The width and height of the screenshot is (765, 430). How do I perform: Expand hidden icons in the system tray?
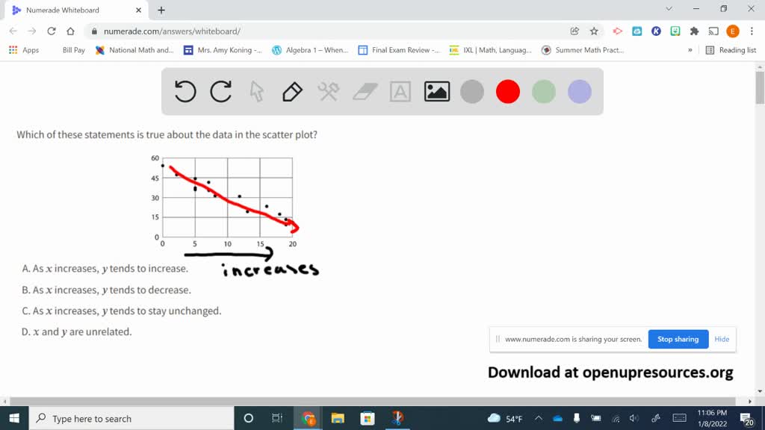point(538,419)
